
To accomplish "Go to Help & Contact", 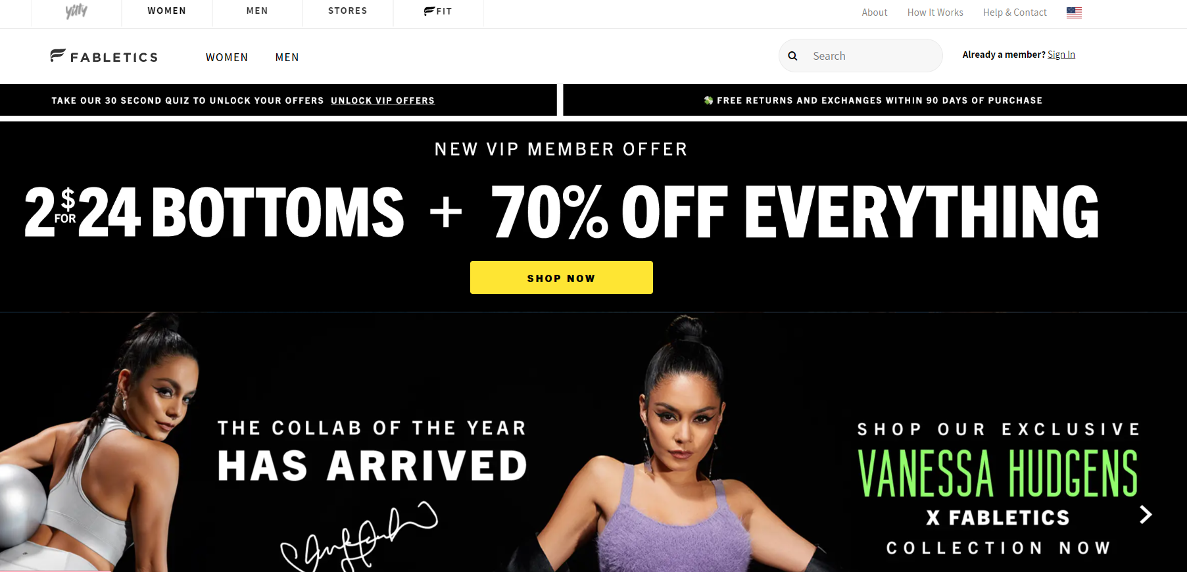I will click(1015, 12).
